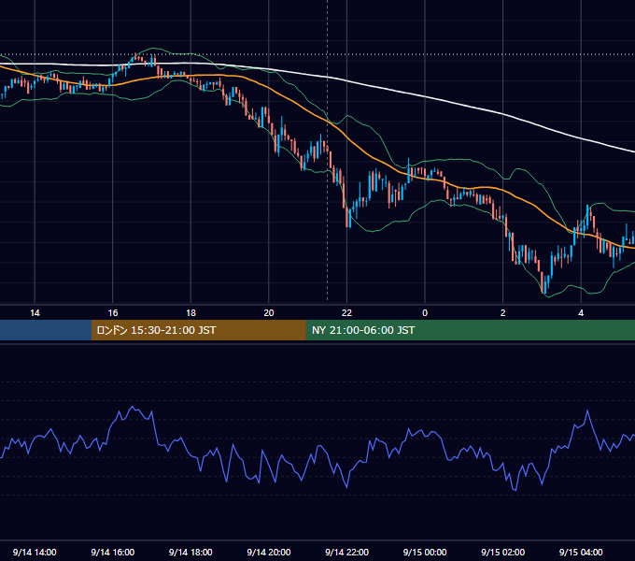Click the 9/15 00:00 time label
The image size is (635, 561).
425,552
